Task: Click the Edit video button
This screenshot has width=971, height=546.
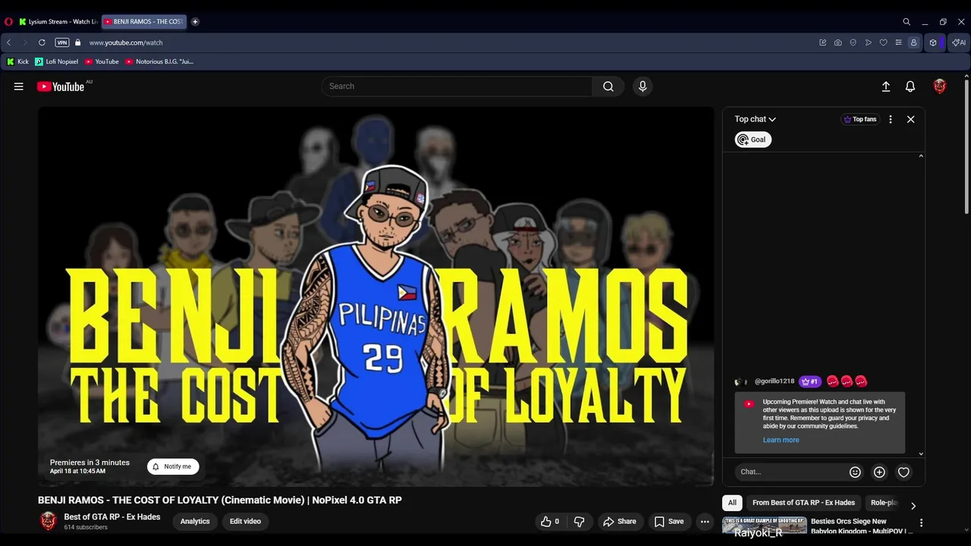Action: click(x=245, y=522)
